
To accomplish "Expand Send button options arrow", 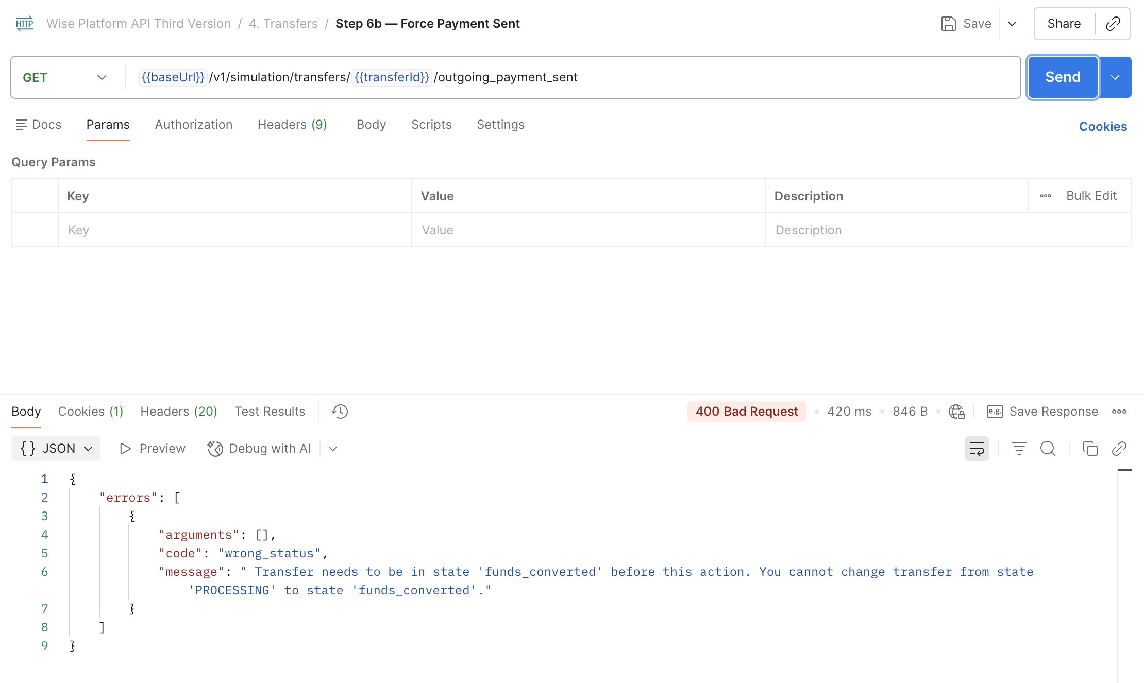I will click(x=1115, y=77).
